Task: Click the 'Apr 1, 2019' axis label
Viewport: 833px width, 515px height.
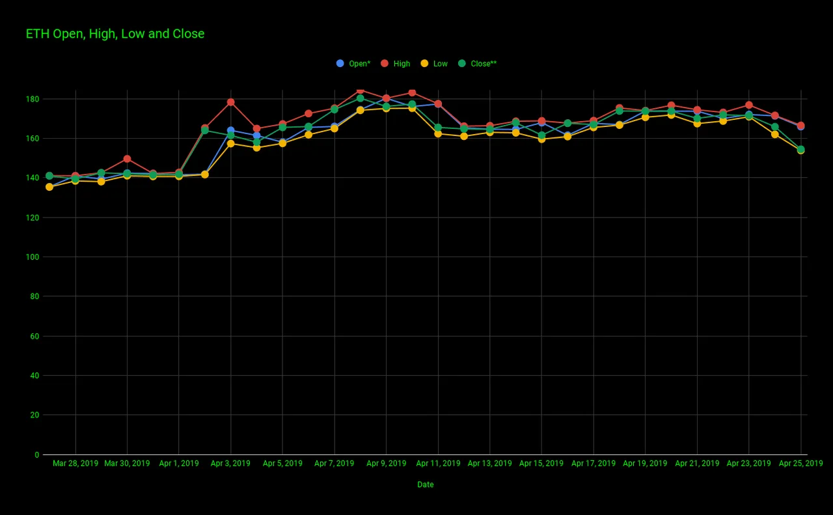Action: click(179, 464)
